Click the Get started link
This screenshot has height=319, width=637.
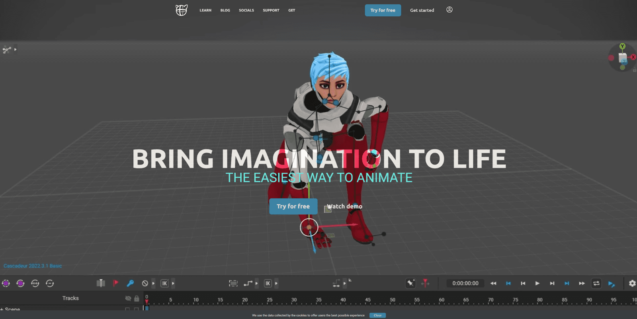click(422, 10)
